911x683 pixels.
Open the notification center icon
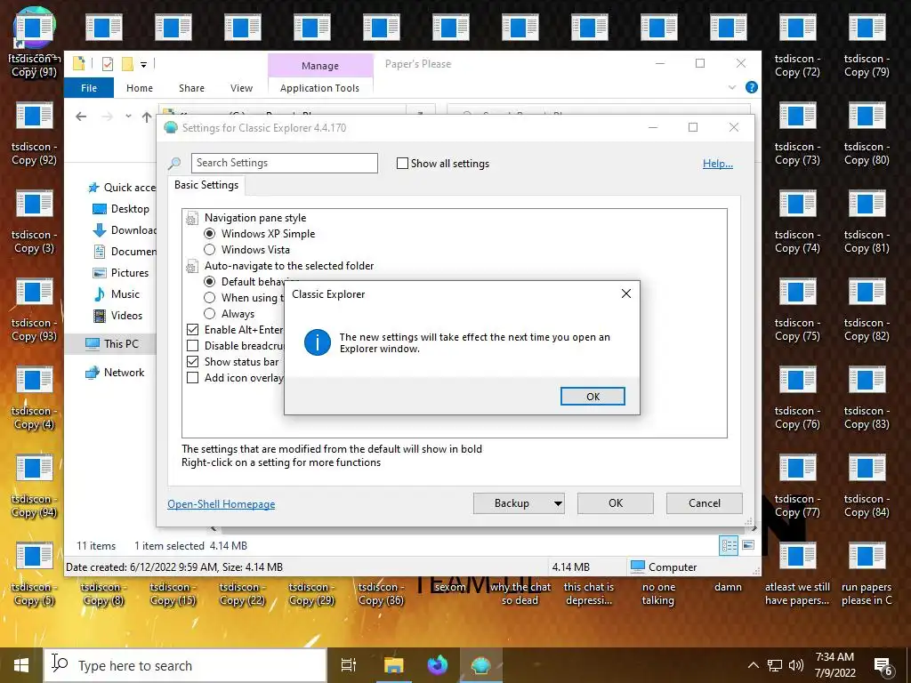coord(883,666)
